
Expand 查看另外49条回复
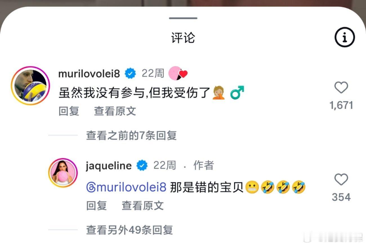point(129,230)
